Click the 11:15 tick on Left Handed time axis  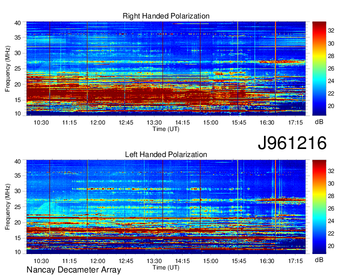pos(69,261)
